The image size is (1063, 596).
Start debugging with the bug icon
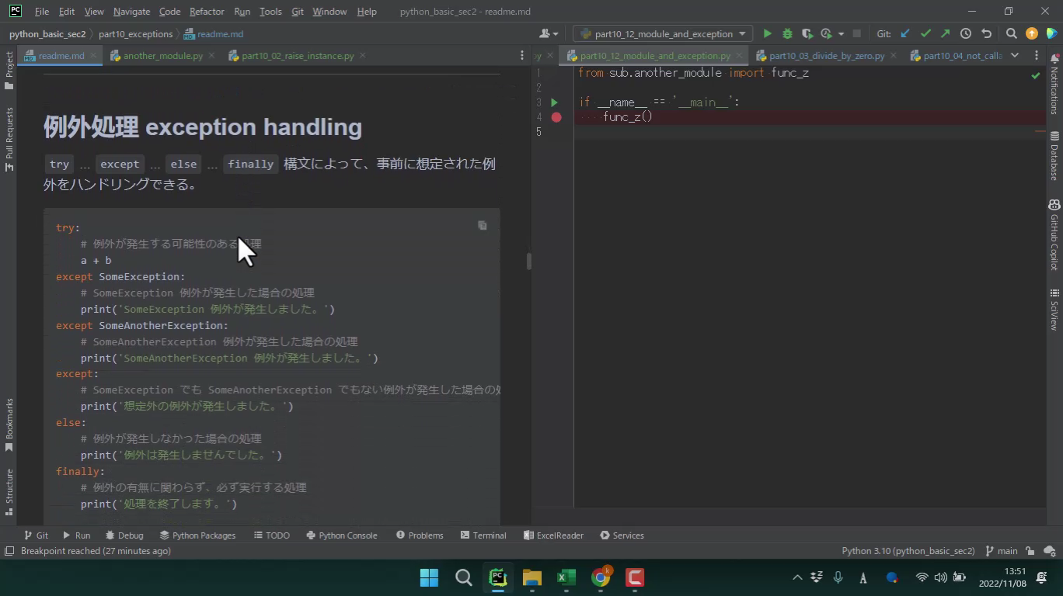point(787,33)
